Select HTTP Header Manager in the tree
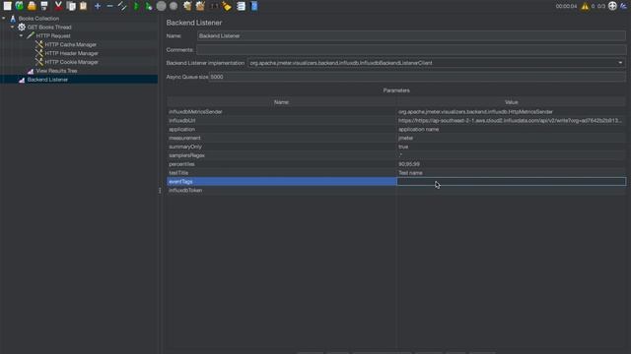 click(x=71, y=53)
